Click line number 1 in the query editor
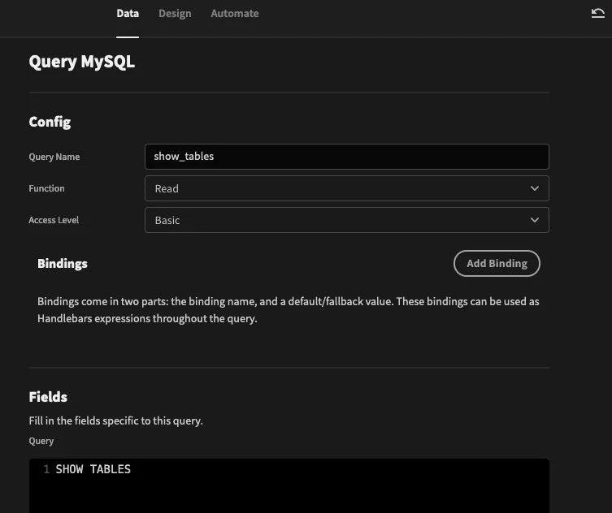 (x=46, y=469)
